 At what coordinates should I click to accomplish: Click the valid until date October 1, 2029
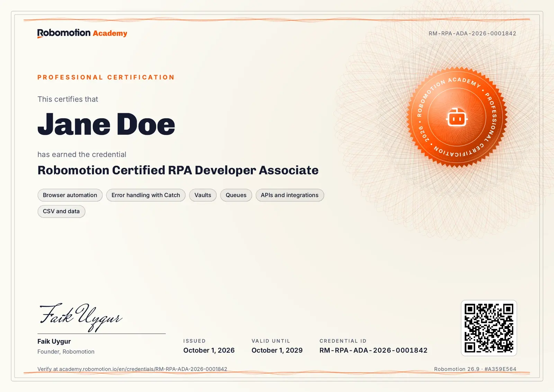(x=277, y=350)
